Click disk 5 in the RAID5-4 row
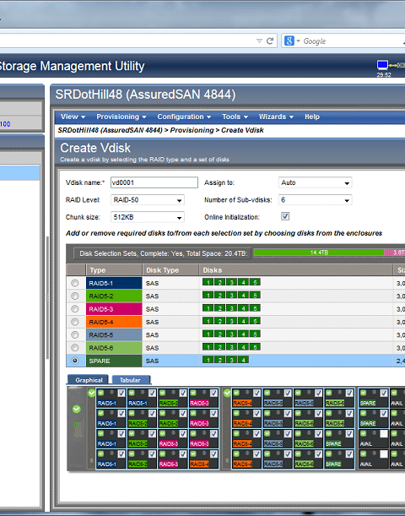Screen dimensions: 405x516 (x=255, y=321)
